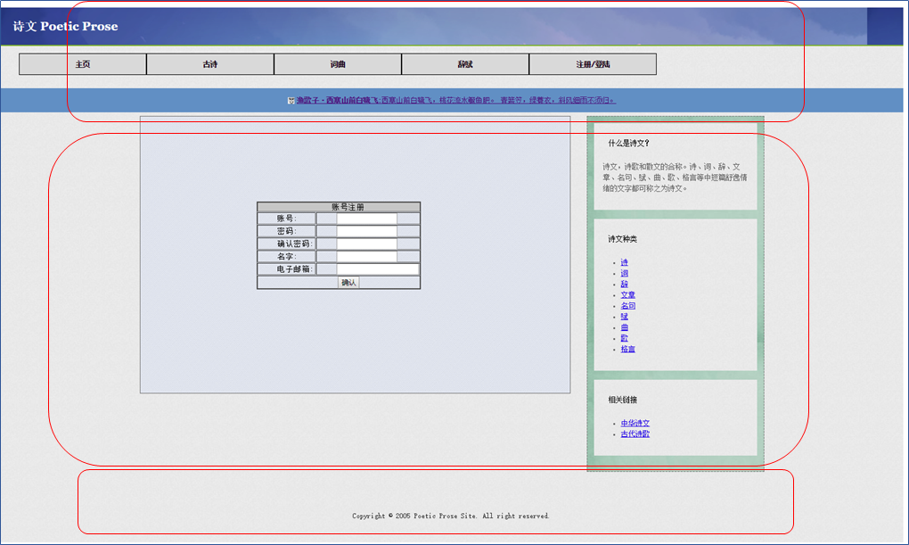The width and height of the screenshot is (909, 545).
Task: Open the 文章 category link
Action: pyautogui.click(x=628, y=295)
